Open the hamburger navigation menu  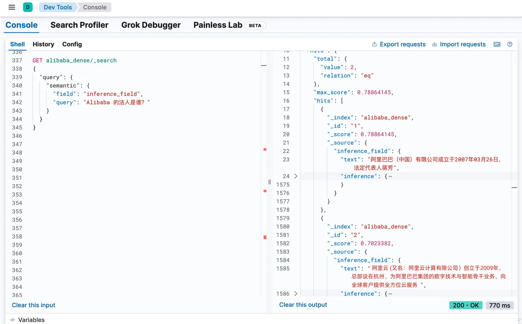[12, 7]
